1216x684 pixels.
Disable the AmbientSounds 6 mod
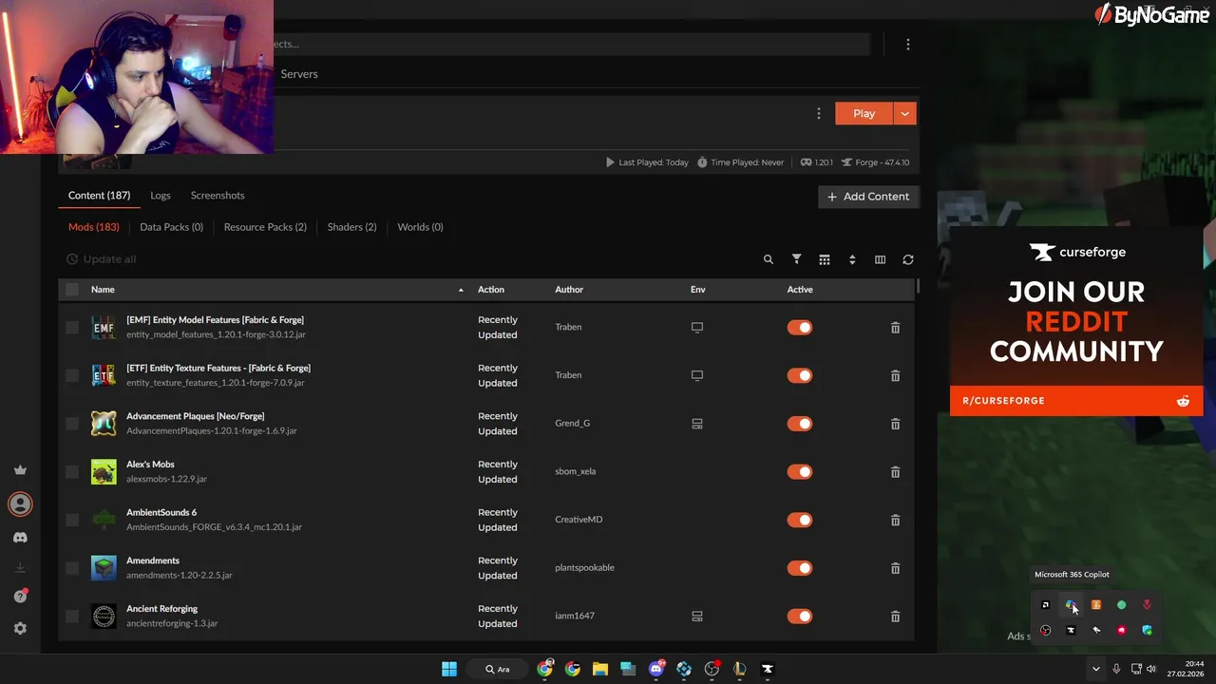click(800, 520)
